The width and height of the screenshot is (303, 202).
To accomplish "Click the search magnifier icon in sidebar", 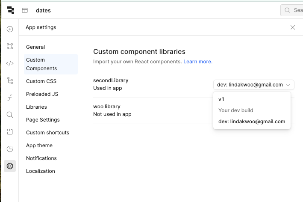I will pyautogui.click(x=10, y=115).
